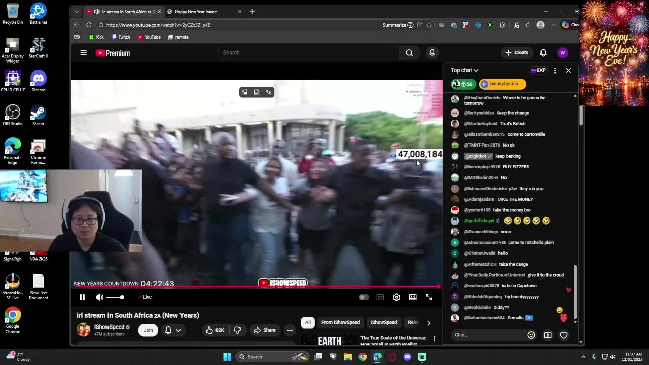Viewport: 649px width, 365px height.
Task: Toggle closed captions CC button
Action: tap(380, 297)
